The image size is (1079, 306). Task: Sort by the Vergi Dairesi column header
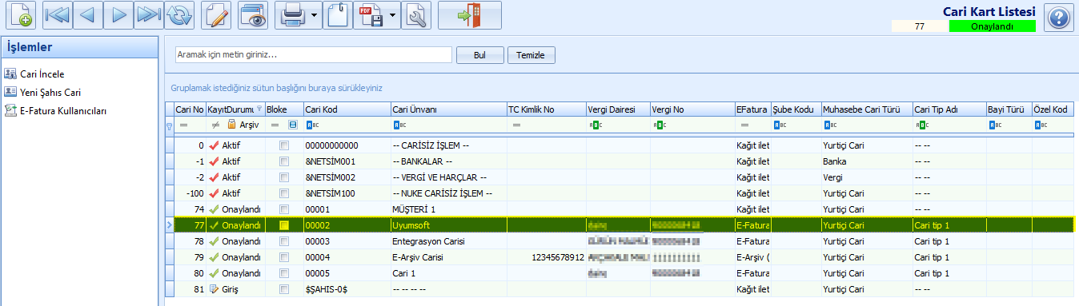click(x=618, y=109)
